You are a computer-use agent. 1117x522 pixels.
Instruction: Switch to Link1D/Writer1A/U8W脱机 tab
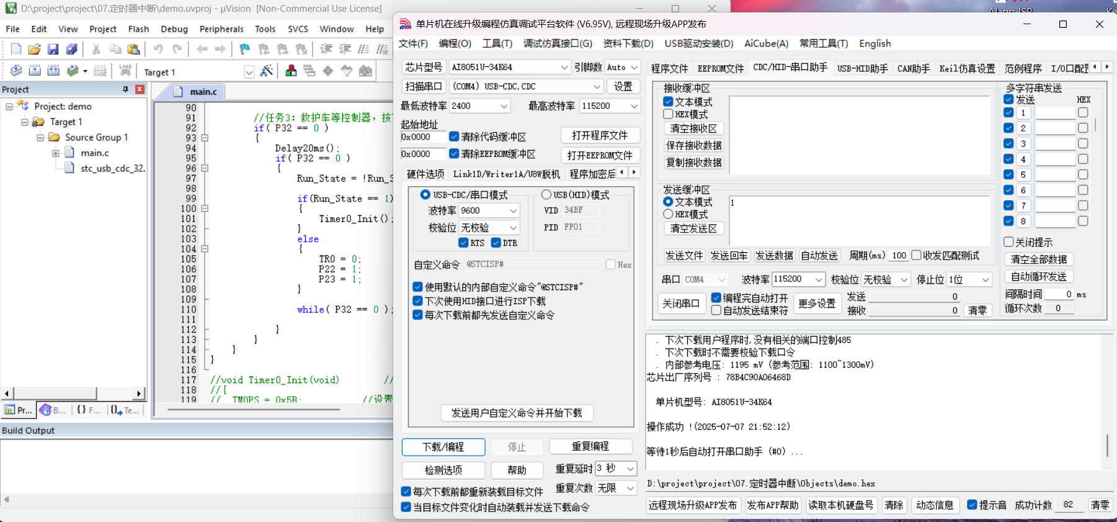pyautogui.click(x=507, y=174)
